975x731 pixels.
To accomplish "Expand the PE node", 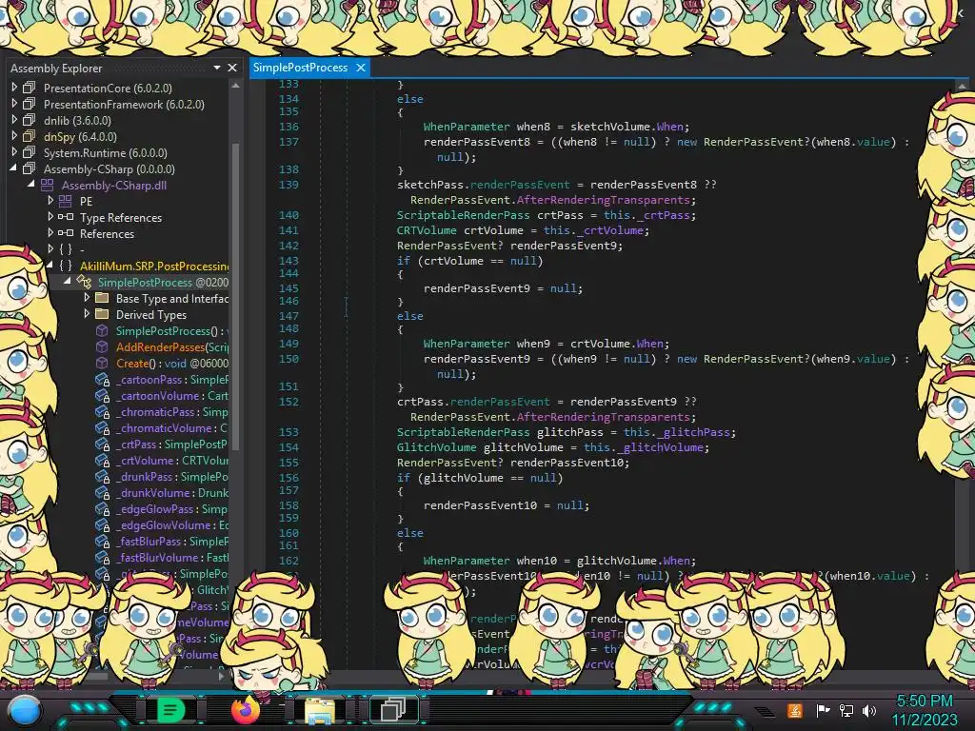I will pyautogui.click(x=50, y=201).
